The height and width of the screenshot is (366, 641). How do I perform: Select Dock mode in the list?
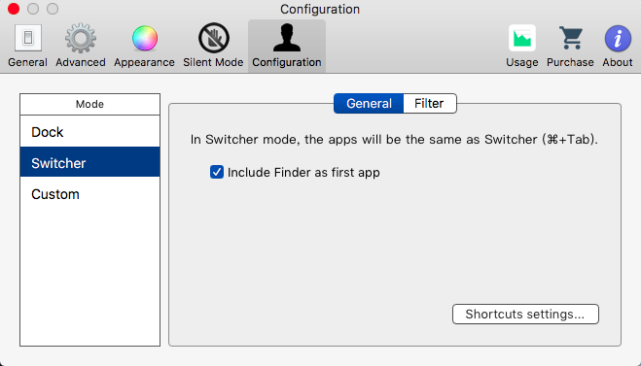tap(89, 132)
